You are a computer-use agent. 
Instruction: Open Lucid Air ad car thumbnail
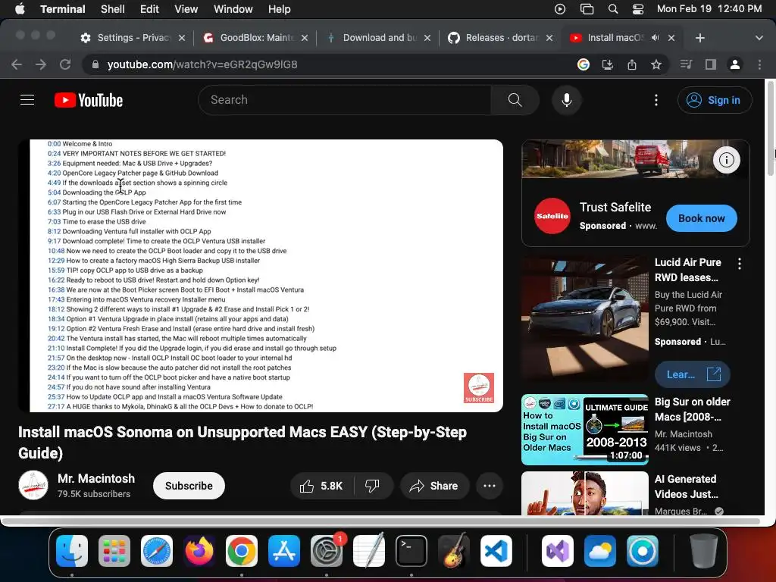click(x=584, y=320)
